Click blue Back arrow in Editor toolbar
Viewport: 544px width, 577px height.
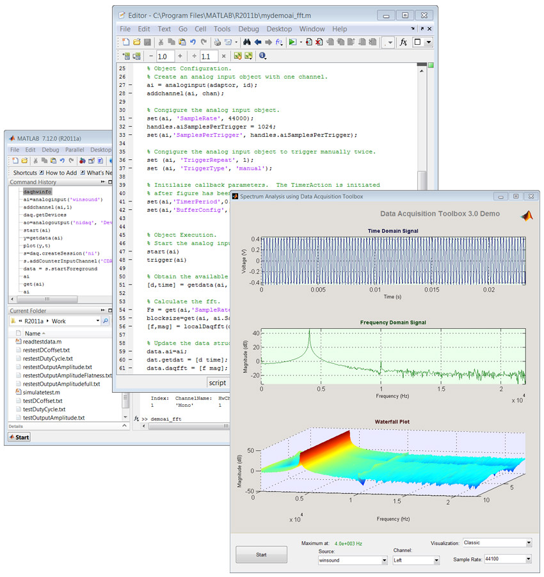tap(258, 42)
